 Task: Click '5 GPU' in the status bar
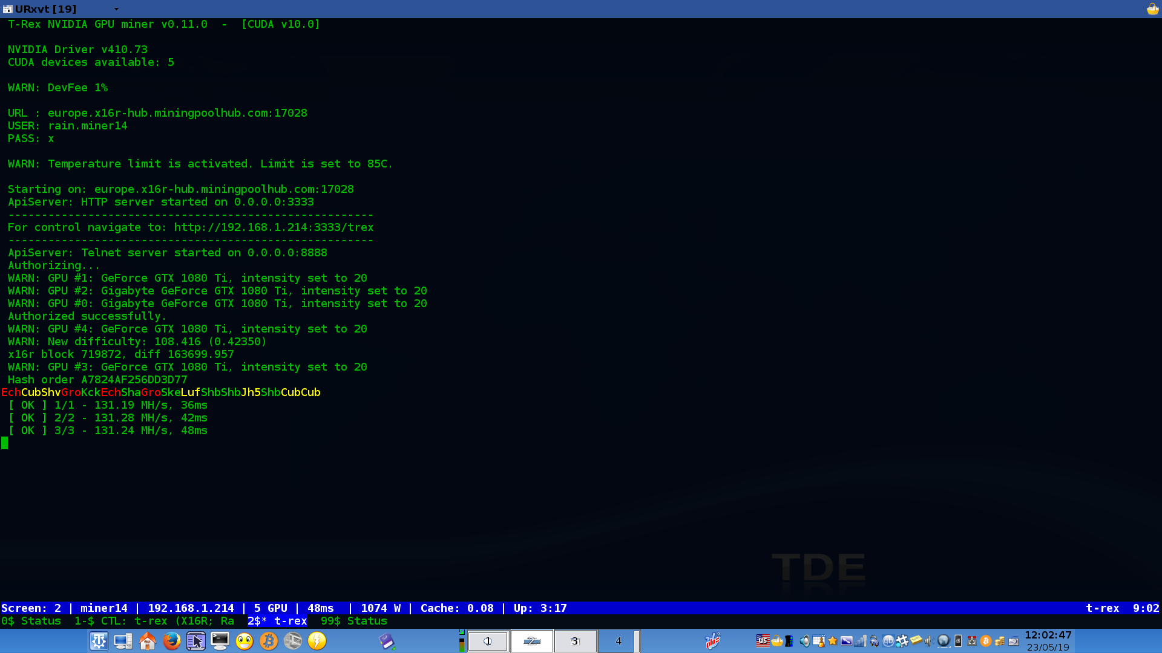click(271, 608)
